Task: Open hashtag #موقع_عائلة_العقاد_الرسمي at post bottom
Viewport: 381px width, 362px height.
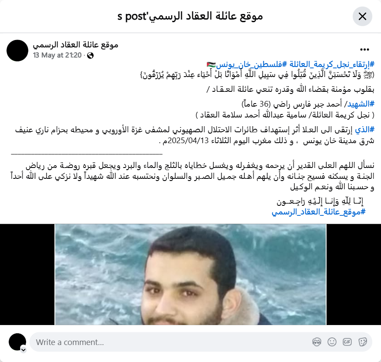Action: pyautogui.click(x=319, y=212)
